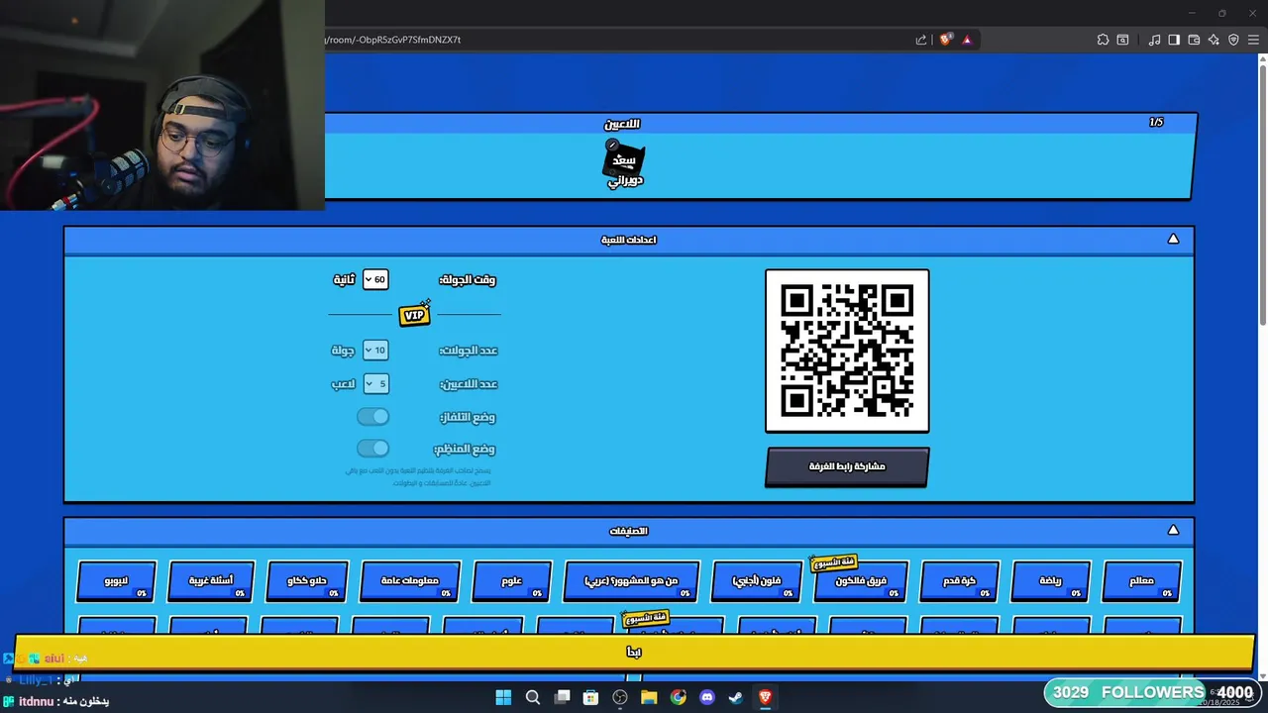Viewport: 1268px width, 713px height.
Task: Open Google Chrome from taskbar
Action: [x=678, y=697]
